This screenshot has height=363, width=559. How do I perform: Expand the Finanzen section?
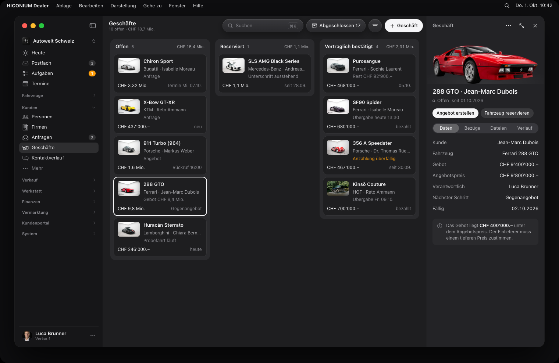[59, 202]
